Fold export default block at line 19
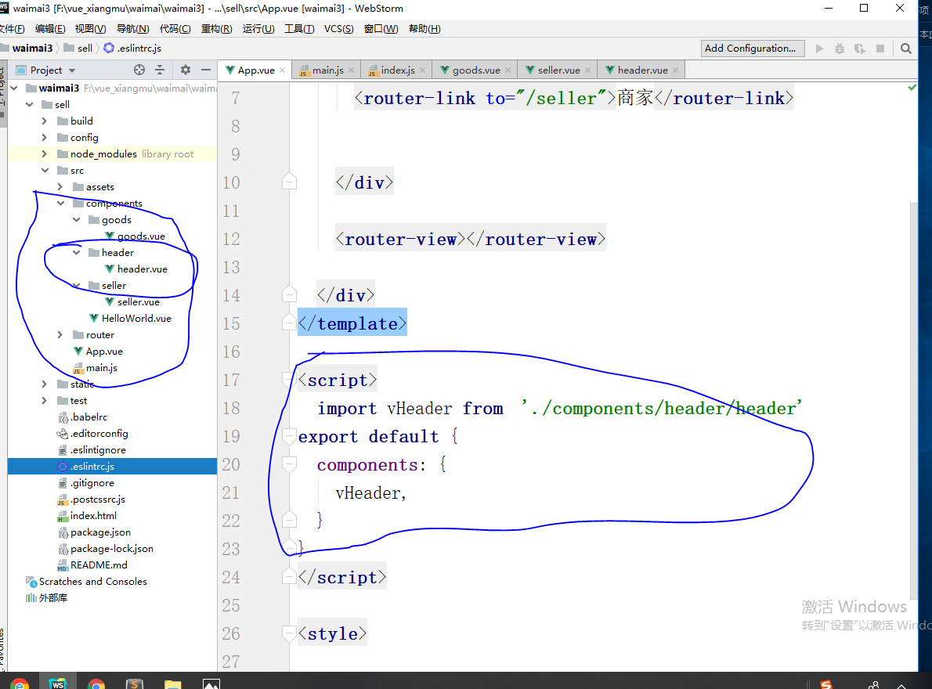Screen dimensions: 932x689 click(289, 436)
